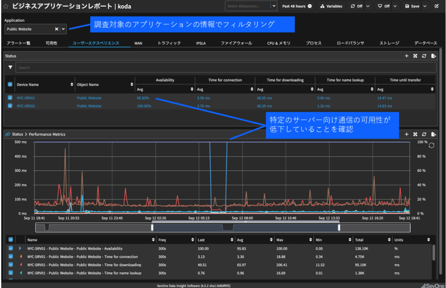Screen dimensions: 446x288
Task: Expand the Save options dropdown arrow
Action: (x=425, y=7)
